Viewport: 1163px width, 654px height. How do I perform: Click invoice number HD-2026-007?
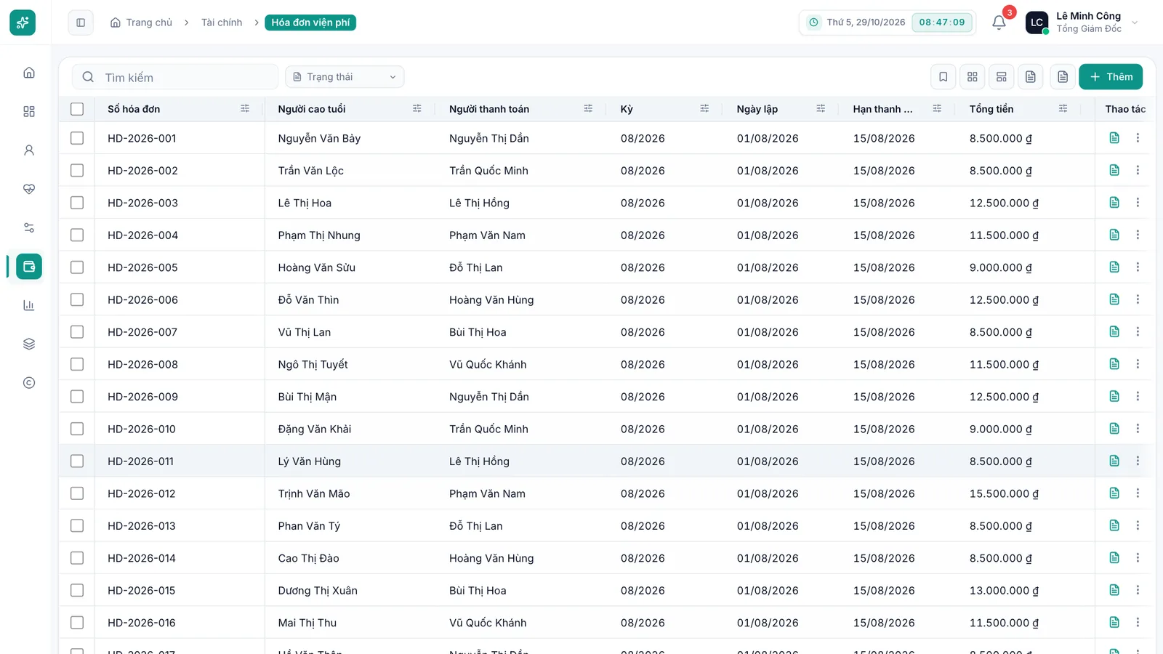click(x=142, y=332)
